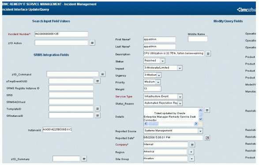Click the Service Type label
The height and width of the screenshot is (165, 259).
coord(124,96)
